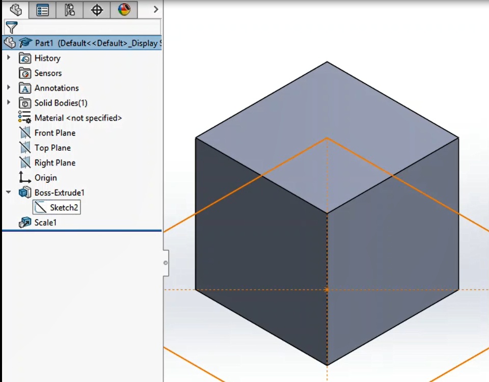
Task: Select Material <not specified> entry
Action: click(x=78, y=118)
